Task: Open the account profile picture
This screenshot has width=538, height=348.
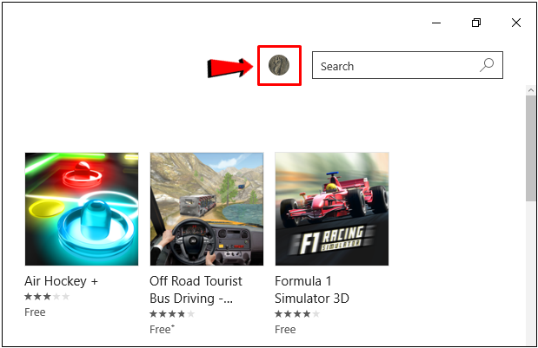Action: [x=279, y=66]
